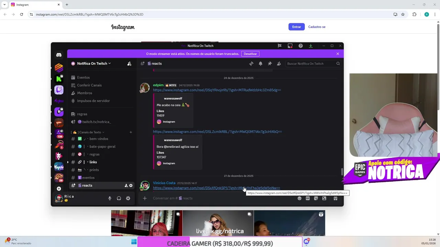The height and width of the screenshot is (247, 440).
Task: Open user settings gear icon
Action: click(128, 198)
